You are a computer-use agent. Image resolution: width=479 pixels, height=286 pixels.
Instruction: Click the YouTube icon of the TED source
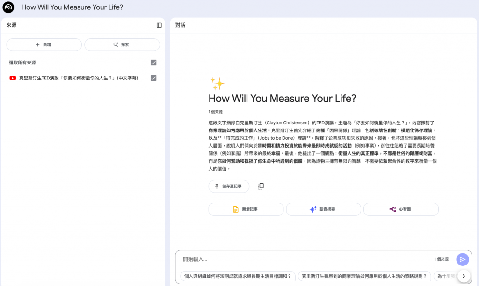13,78
